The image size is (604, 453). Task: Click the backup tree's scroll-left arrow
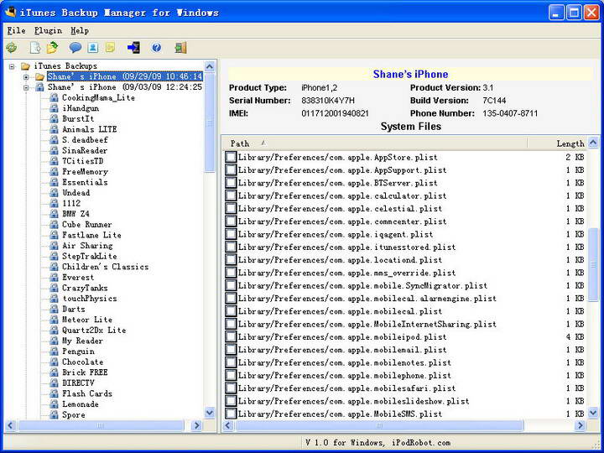coord(10,425)
